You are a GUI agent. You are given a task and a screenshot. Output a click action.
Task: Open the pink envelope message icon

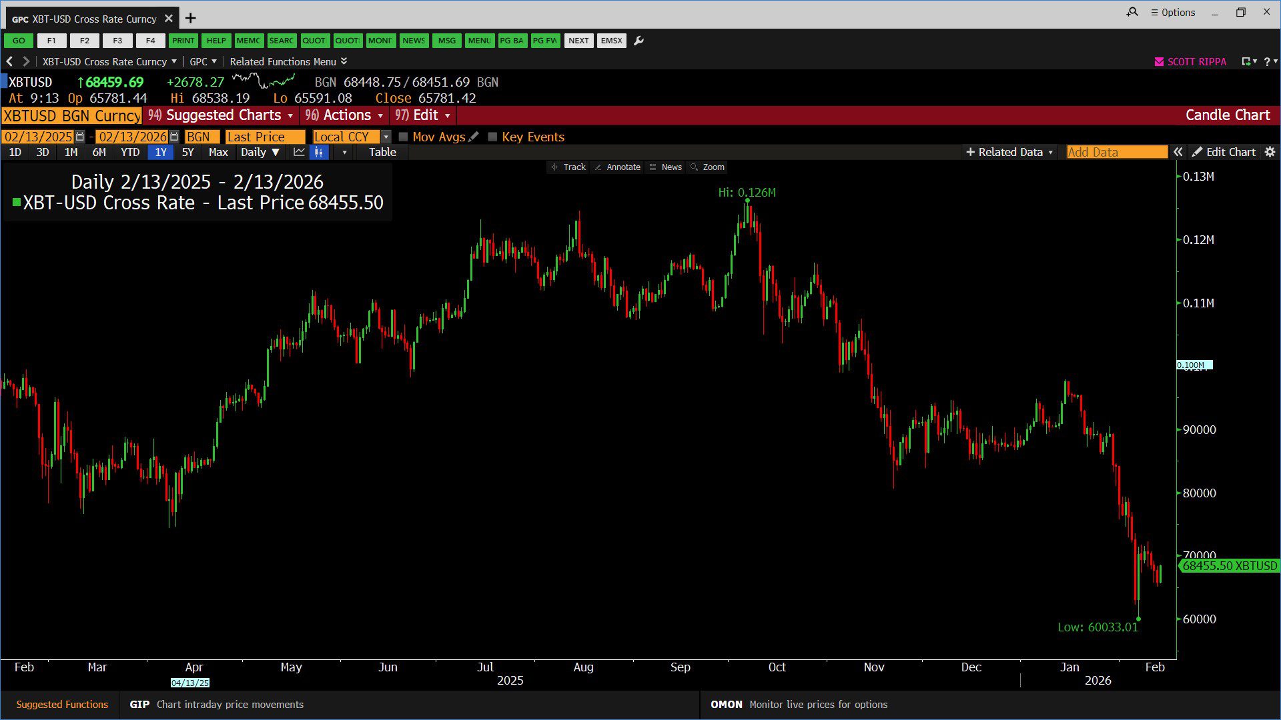(x=1159, y=61)
